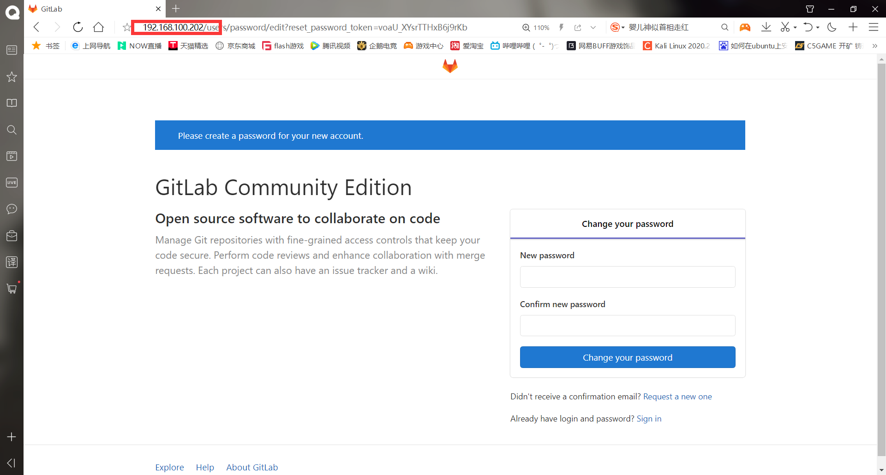Close the GitLab tab
Image resolution: width=886 pixels, height=475 pixels.
[x=158, y=9]
